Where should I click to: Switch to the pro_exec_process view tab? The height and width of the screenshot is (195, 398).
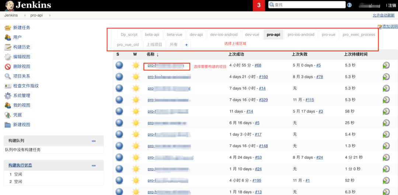[359, 35]
